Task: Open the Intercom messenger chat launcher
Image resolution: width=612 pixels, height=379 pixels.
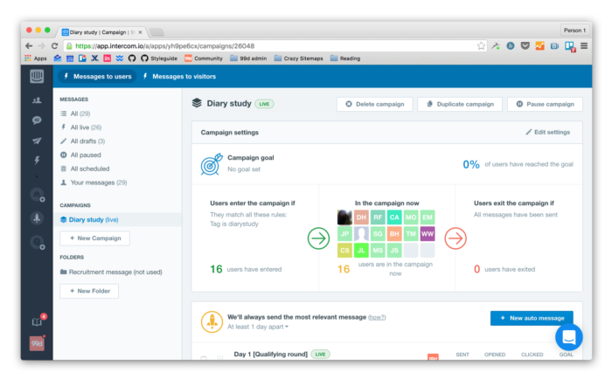Action: [x=568, y=337]
